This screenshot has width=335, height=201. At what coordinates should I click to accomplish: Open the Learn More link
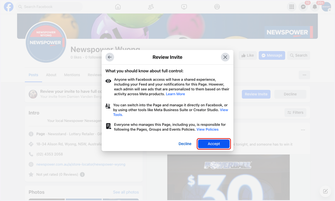pyautogui.click(x=175, y=94)
